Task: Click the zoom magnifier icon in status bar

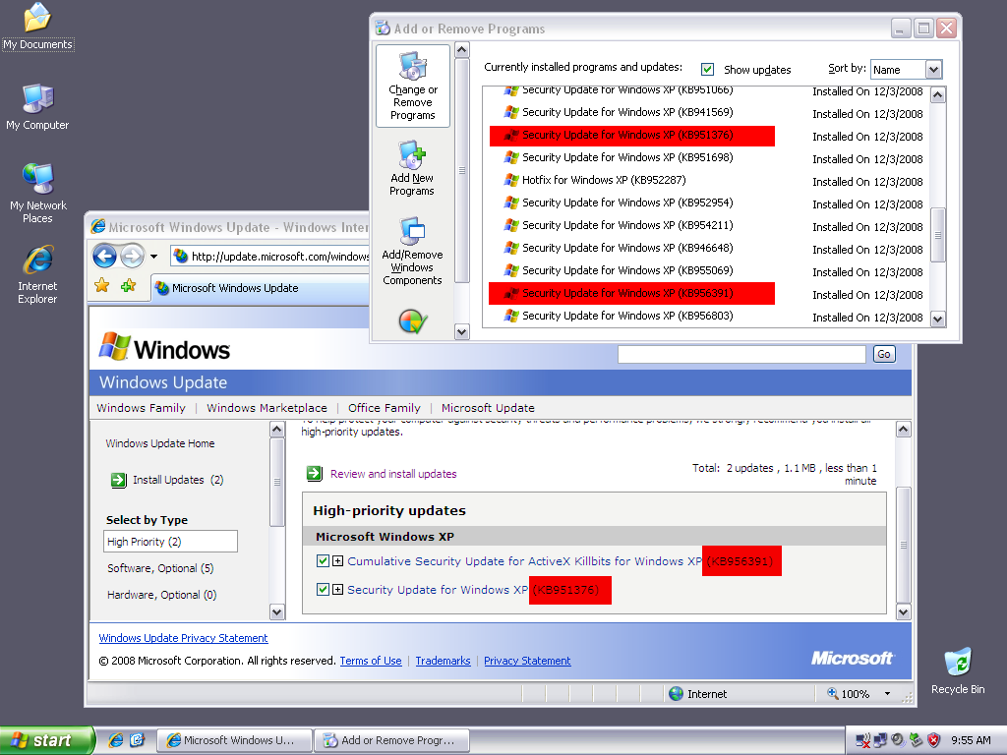Action: point(833,693)
